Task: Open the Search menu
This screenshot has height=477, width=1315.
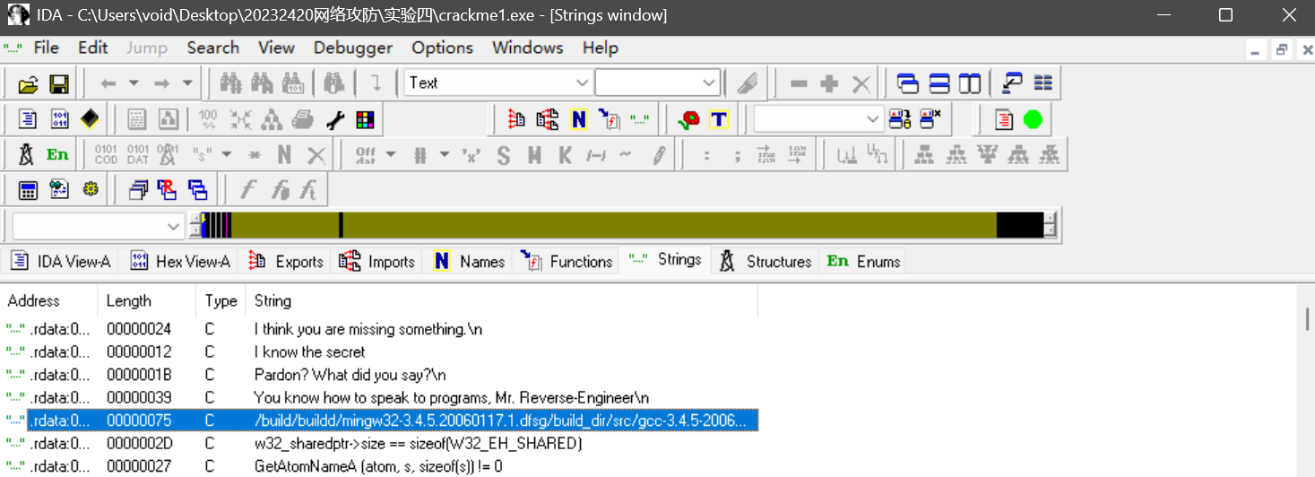Action: pyautogui.click(x=213, y=48)
